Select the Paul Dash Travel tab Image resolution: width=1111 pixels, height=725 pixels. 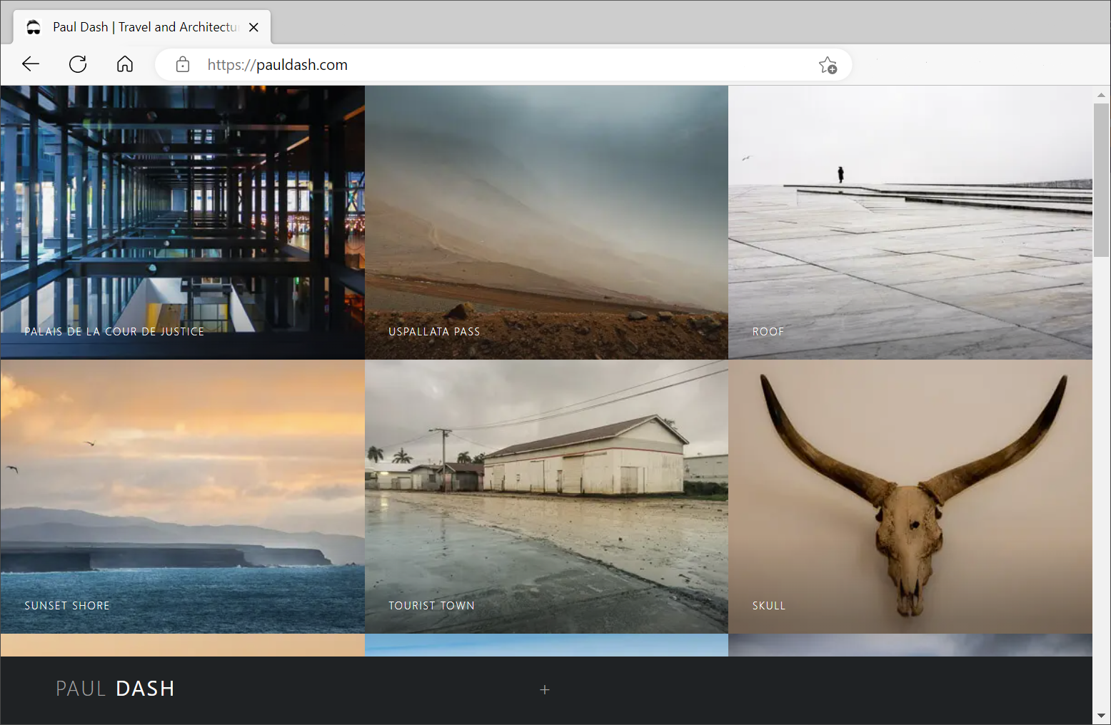pyautogui.click(x=143, y=27)
